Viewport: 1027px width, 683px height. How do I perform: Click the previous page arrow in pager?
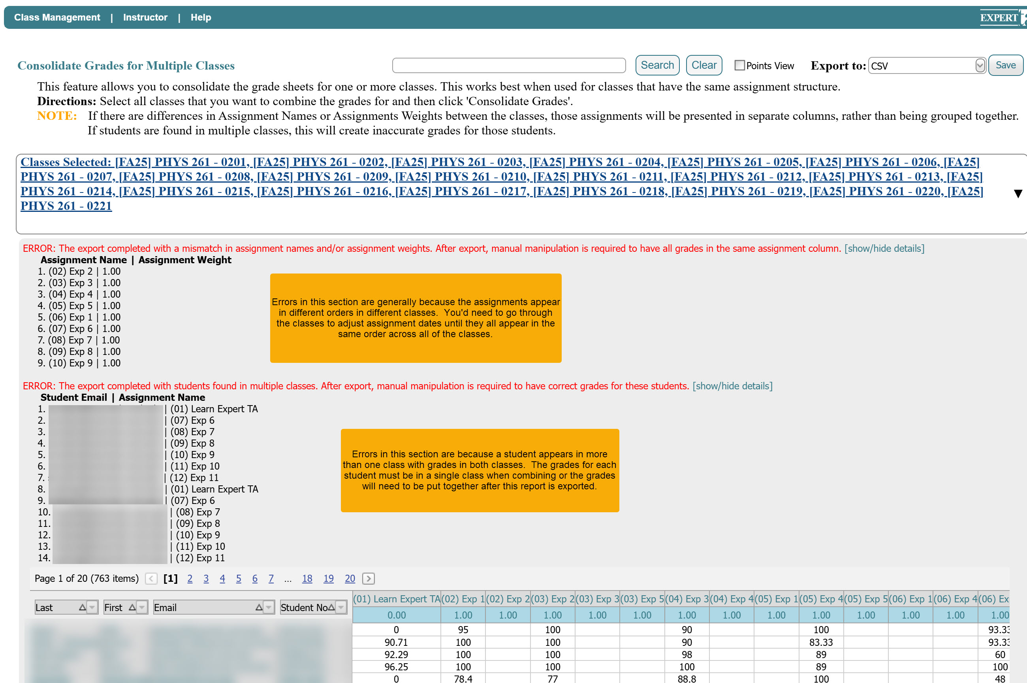151,579
